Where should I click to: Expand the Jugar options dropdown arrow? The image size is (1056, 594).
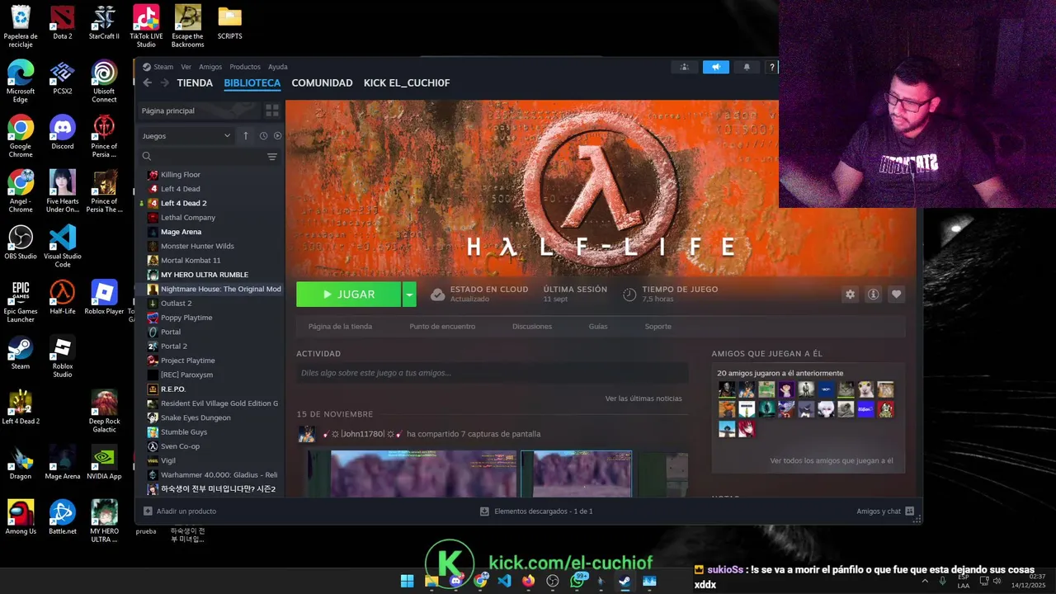point(409,295)
